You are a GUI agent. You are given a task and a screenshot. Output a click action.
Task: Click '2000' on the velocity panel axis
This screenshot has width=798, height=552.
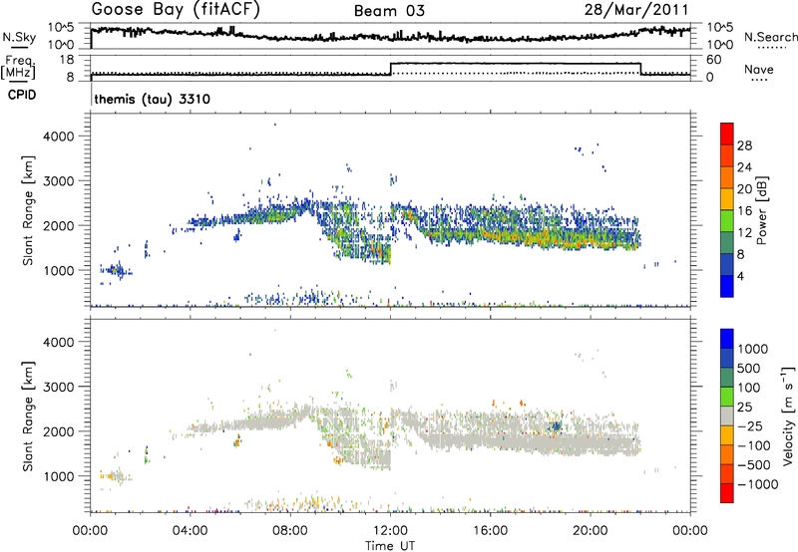click(59, 431)
